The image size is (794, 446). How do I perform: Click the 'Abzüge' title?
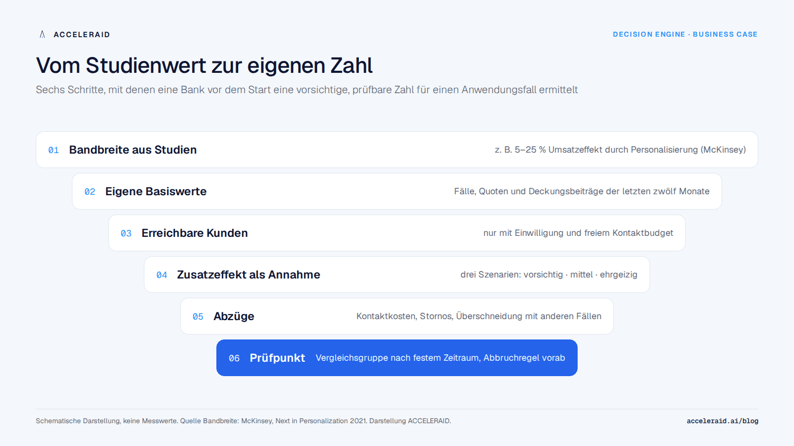click(x=234, y=316)
